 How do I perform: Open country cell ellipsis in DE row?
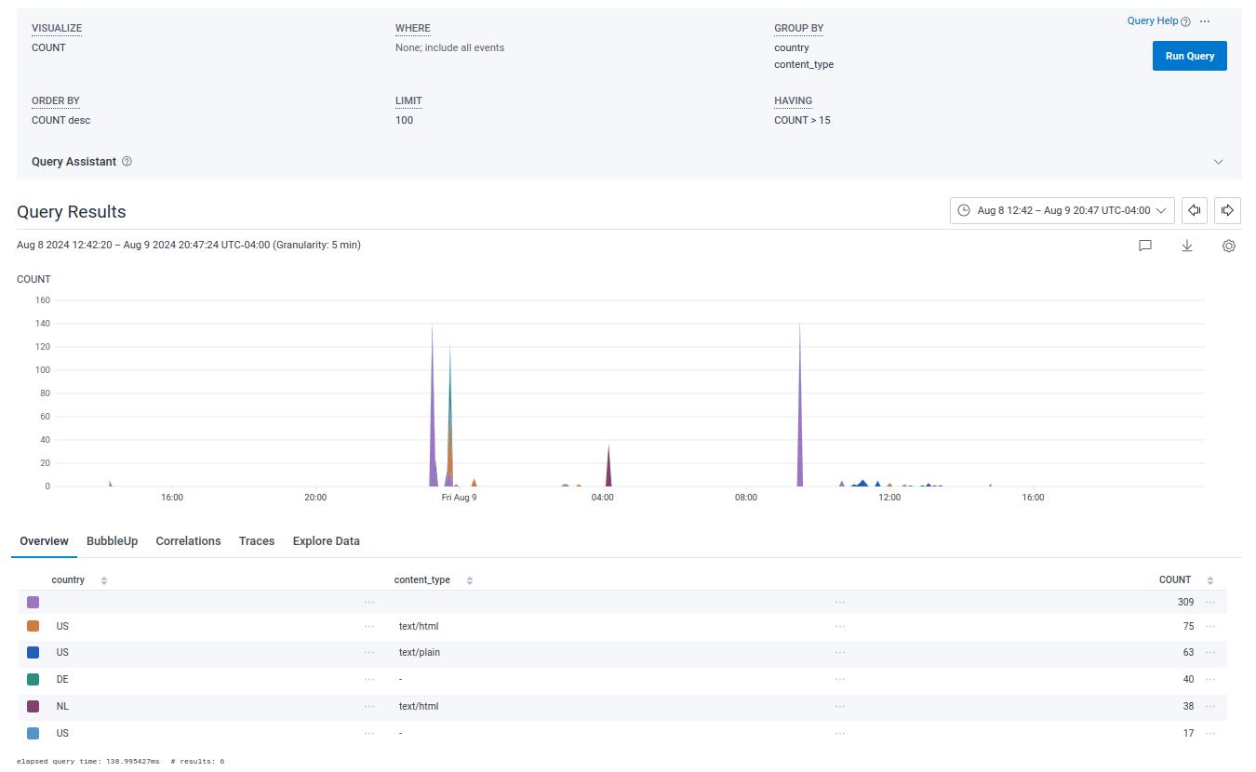pyautogui.click(x=370, y=680)
